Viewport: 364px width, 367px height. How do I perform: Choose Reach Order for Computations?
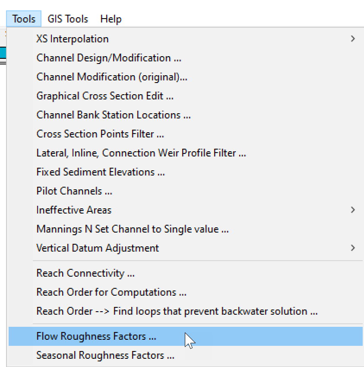[x=111, y=292]
